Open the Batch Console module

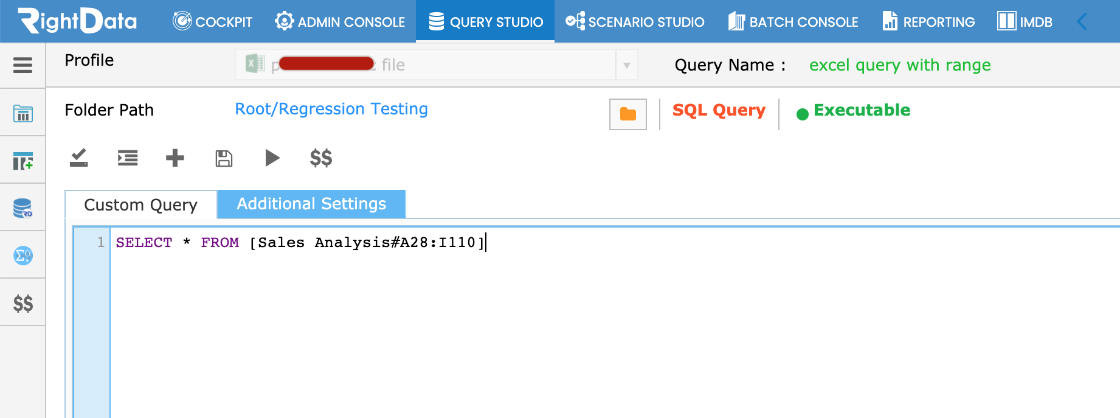793,21
